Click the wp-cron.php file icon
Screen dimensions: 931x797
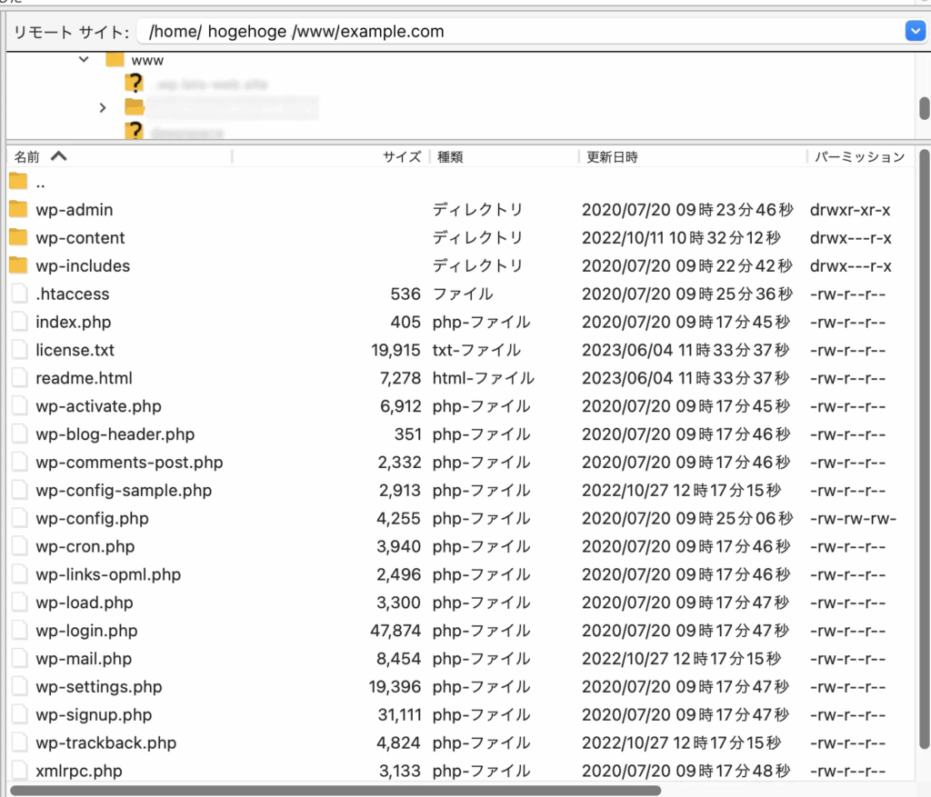pyautogui.click(x=20, y=546)
